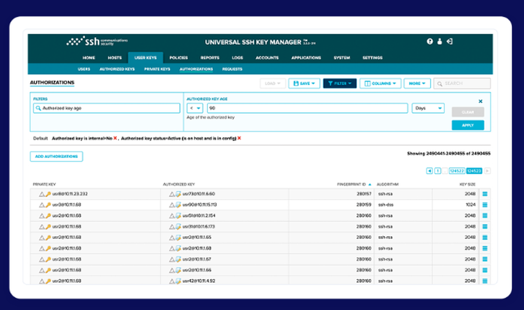Click Add Authorizations button
The height and width of the screenshot is (310, 524).
tap(57, 156)
